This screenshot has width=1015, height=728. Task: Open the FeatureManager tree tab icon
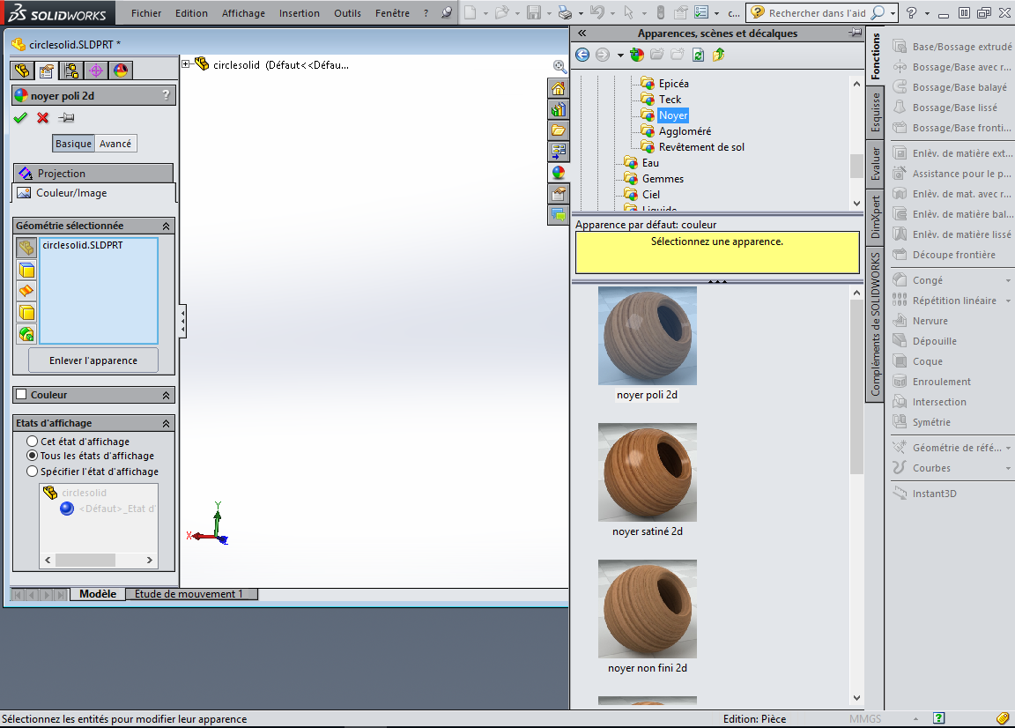click(x=23, y=71)
